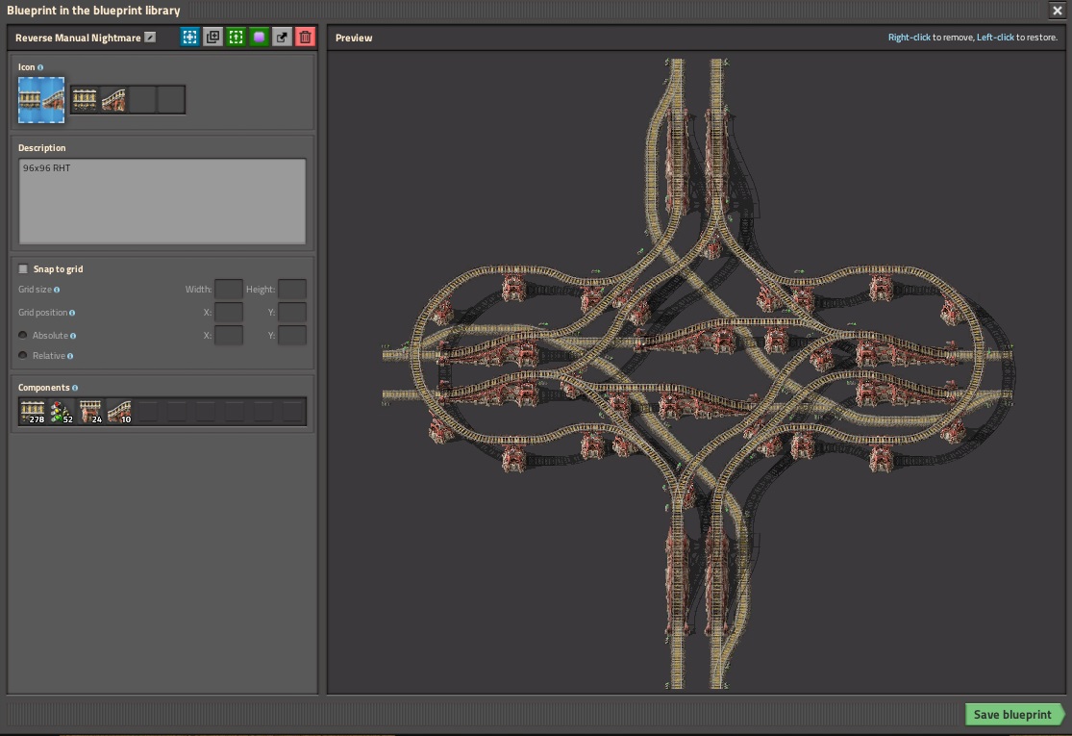The image size is (1072, 736).
Task: Enable the Snap to grid checkbox
Action: click(24, 269)
